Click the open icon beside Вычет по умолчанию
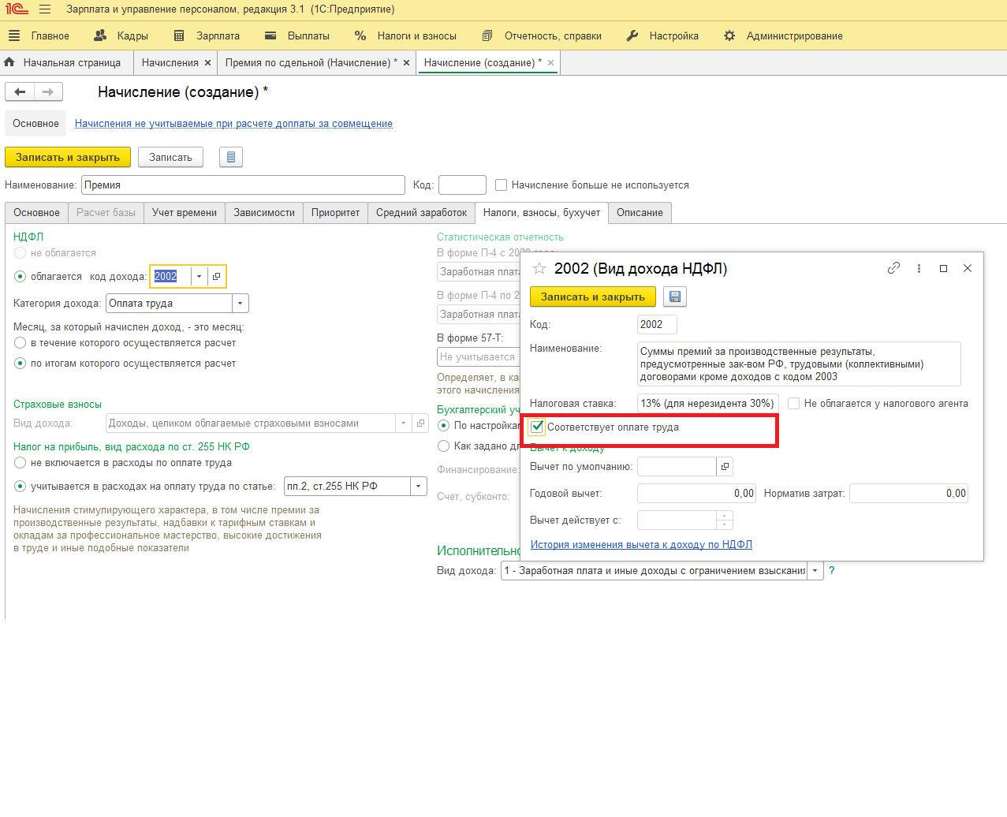Image resolution: width=1007 pixels, height=817 pixels. coord(725,467)
